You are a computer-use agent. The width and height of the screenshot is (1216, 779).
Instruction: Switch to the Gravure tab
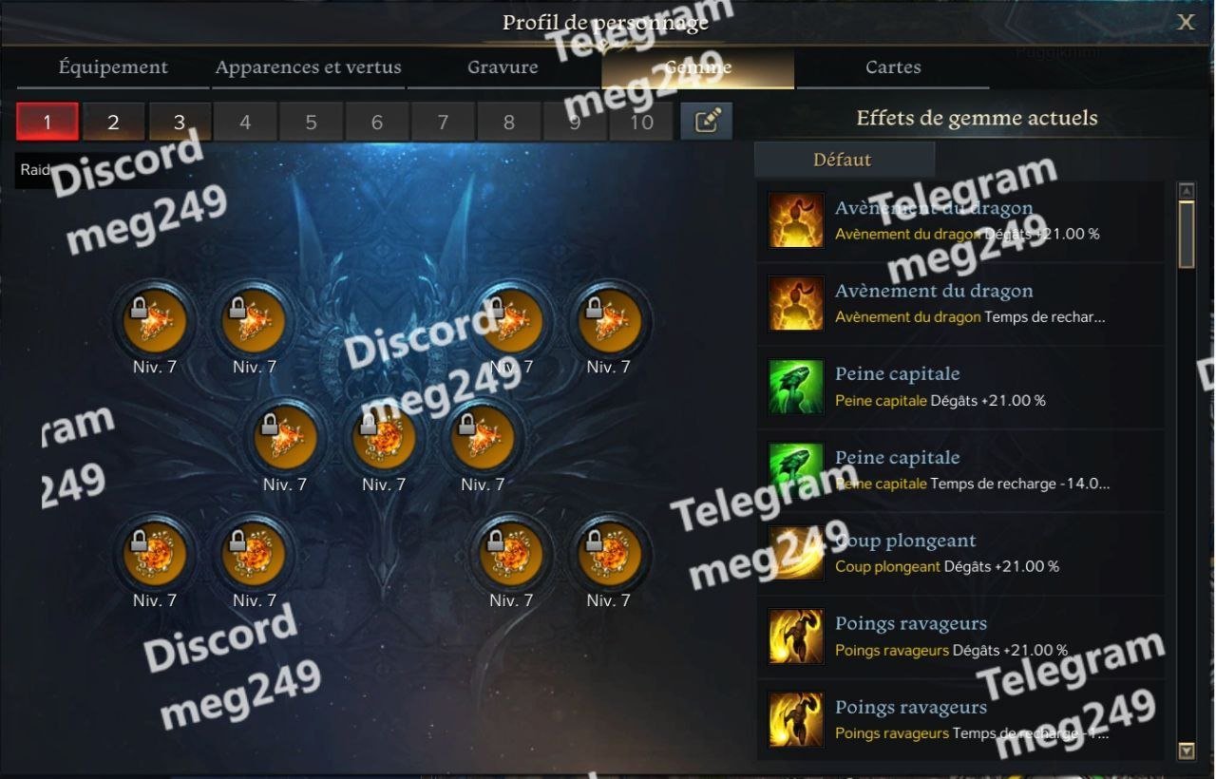coord(503,67)
